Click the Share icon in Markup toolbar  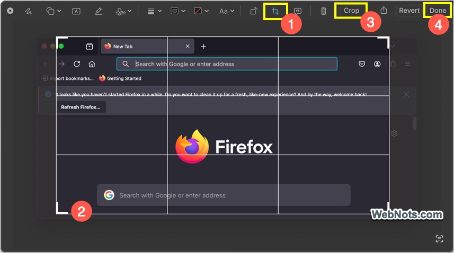384,11
